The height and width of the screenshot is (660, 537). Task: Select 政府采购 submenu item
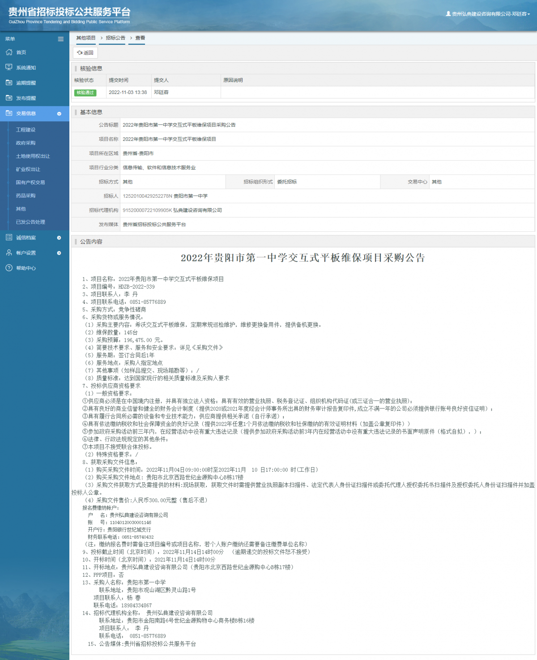(26, 143)
